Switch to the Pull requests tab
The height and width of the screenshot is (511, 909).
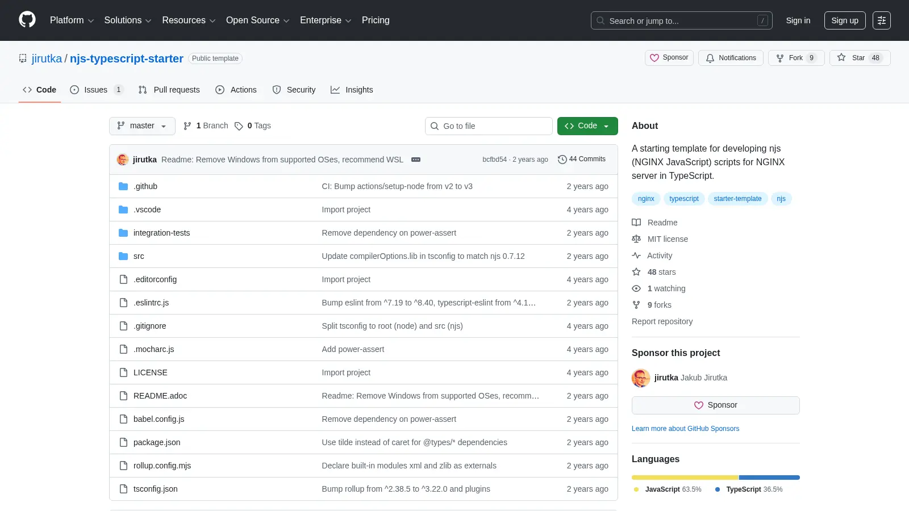coord(169,90)
